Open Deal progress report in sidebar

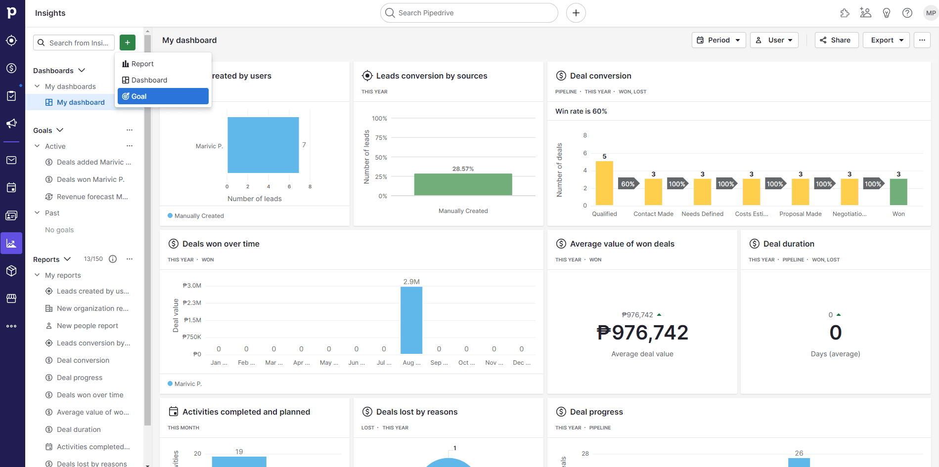(80, 378)
